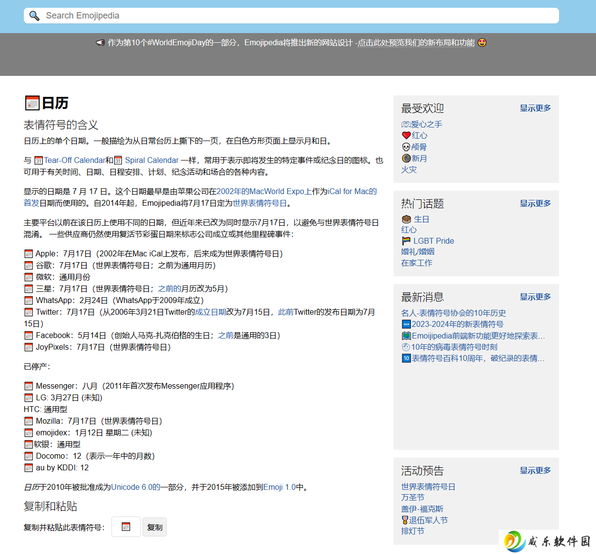Click the calendar icon beside JoyPixels: 7月17日
The height and width of the screenshot is (554, 596).
click(29, 347)
